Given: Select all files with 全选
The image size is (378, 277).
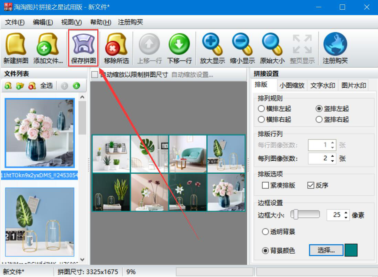Looking at the screenshot, I should 46,85.
